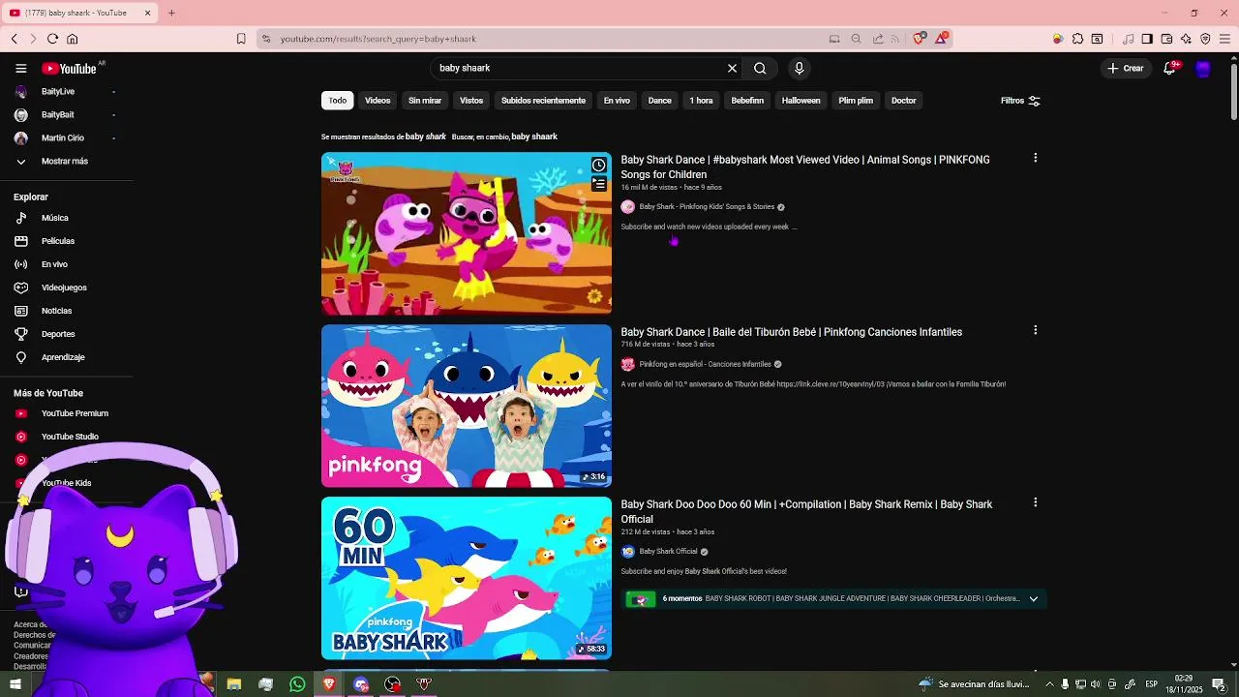Open YouTube notifications bell
Screen dimensions: 1239x697
click(1170, 69)
